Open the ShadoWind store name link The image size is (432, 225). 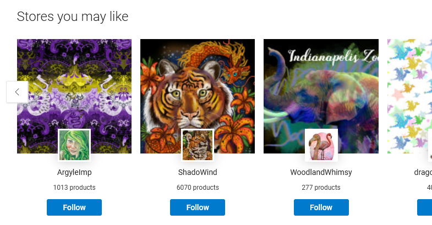coord(198,172)
